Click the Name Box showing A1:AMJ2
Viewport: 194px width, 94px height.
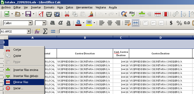pos(14,32)
